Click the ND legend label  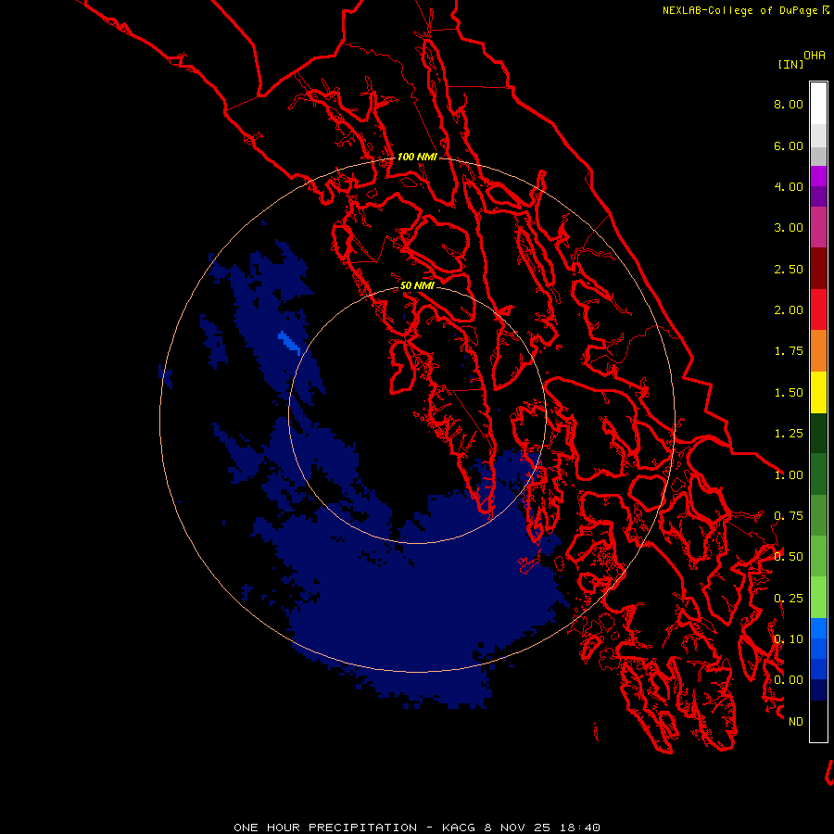[x=796, y=722]
